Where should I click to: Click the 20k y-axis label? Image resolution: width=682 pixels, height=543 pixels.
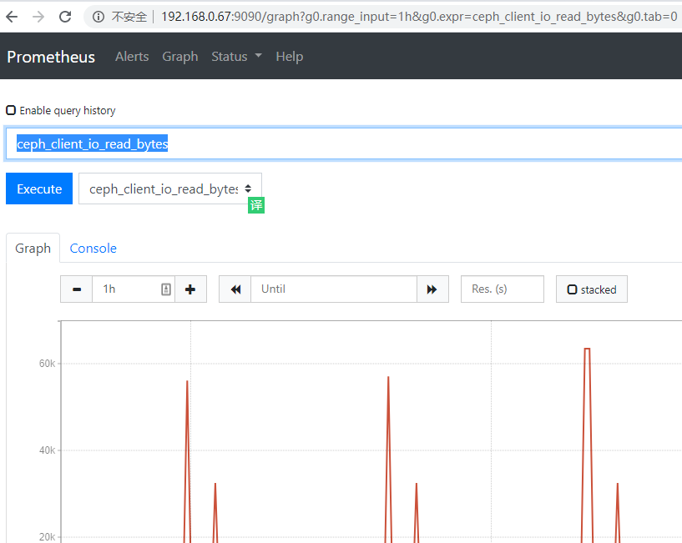[47, 537]
